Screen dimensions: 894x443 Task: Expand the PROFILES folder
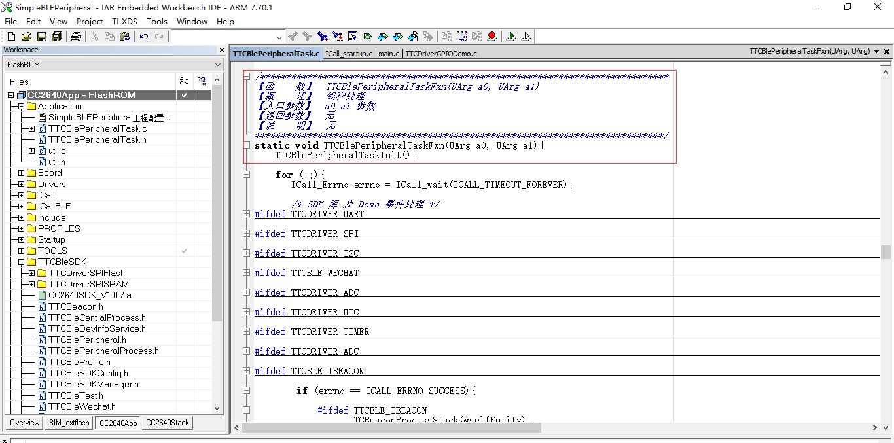pos(21,228)
